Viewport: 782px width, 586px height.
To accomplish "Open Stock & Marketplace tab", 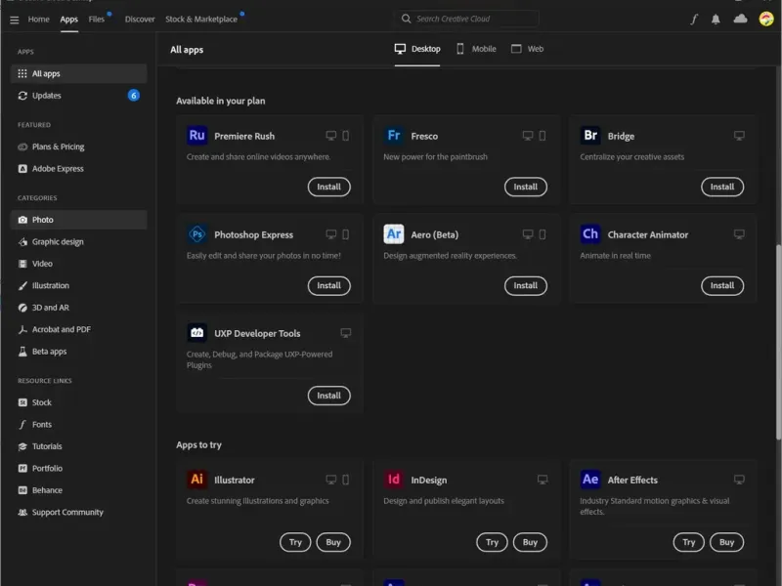I will 201,20.
